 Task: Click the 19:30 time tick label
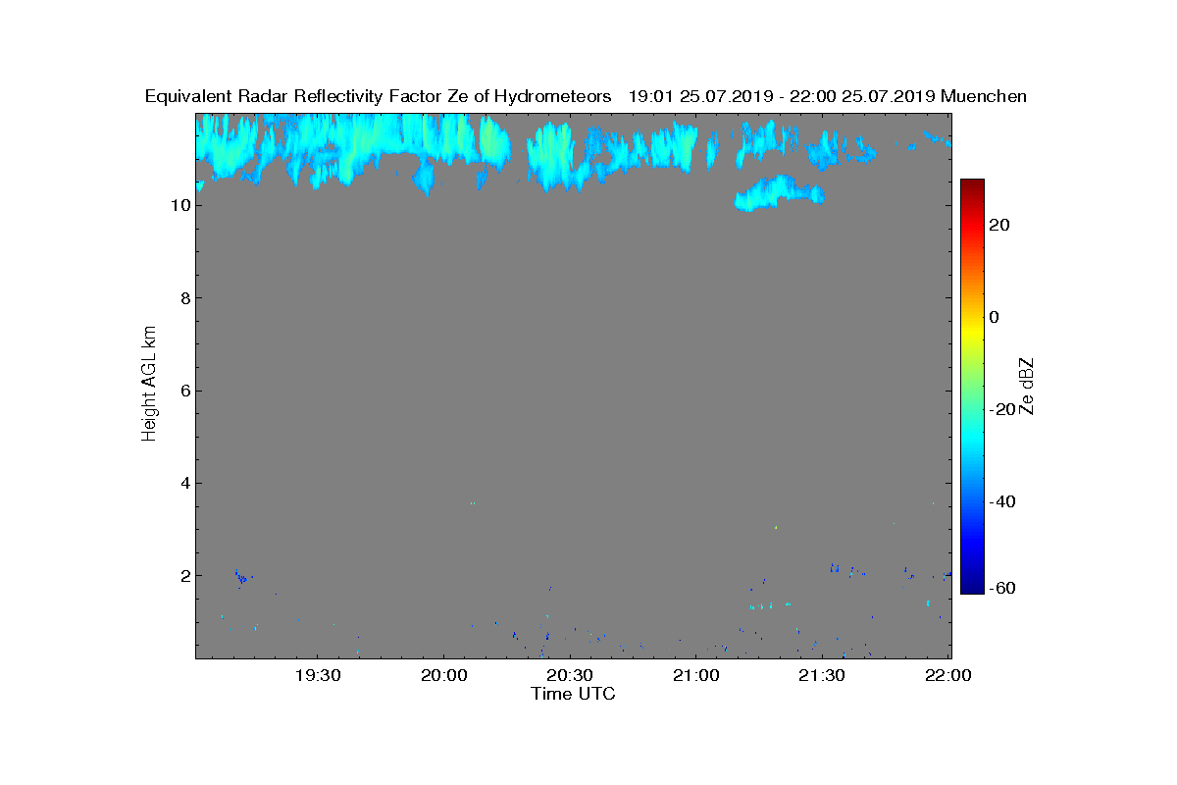click(x=317, y=675)
